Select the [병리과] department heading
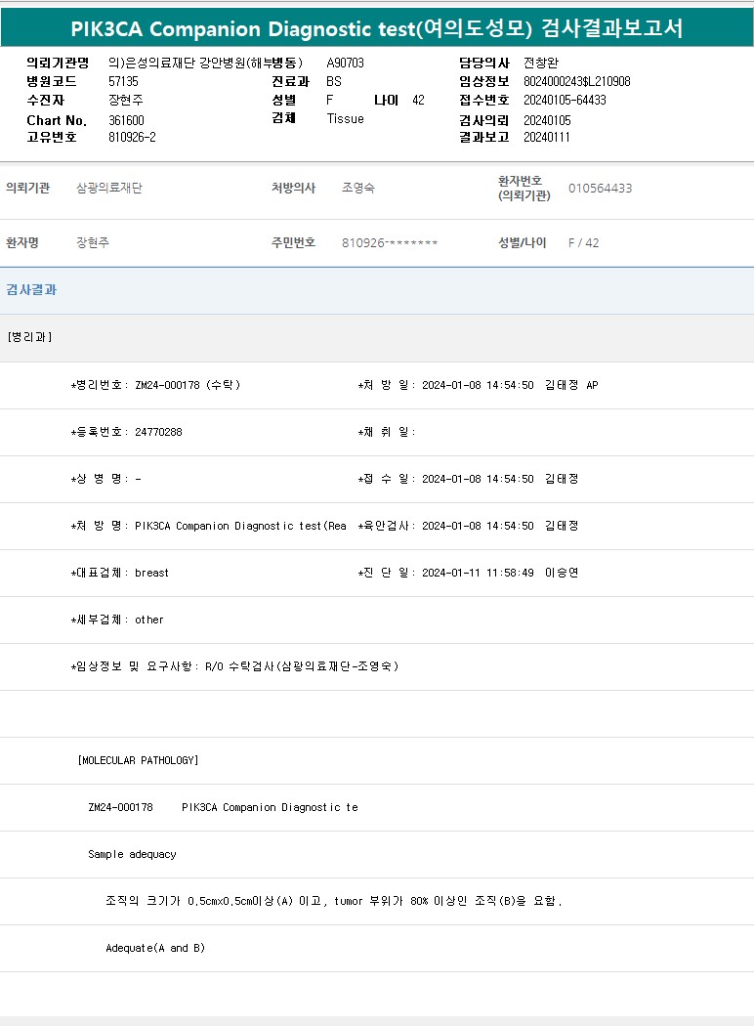754x1026 pixels. (x=29, y=337)
